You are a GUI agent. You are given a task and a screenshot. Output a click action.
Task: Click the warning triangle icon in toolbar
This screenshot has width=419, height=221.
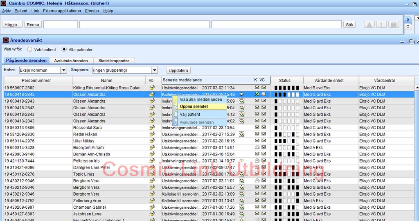tap(369, 25)
